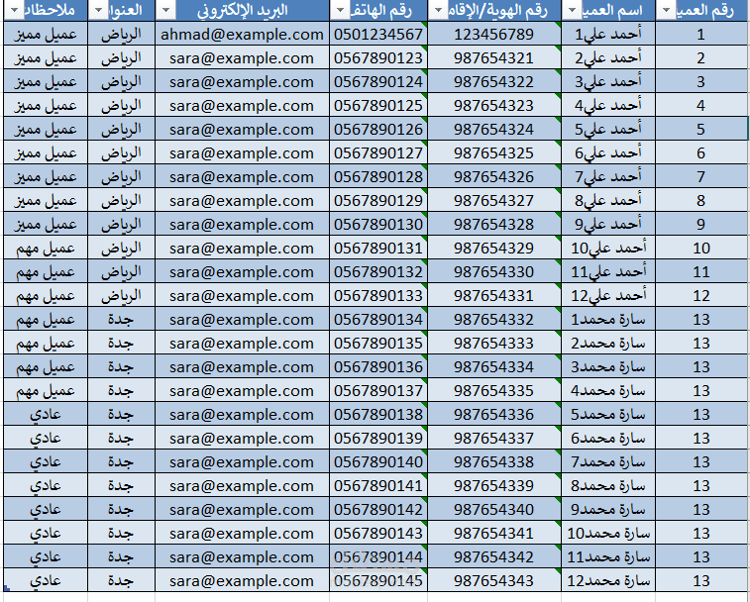This screenshot has width=750, height=602.
Task: Select name cell سارة محمد6
Action: point(608,438)
